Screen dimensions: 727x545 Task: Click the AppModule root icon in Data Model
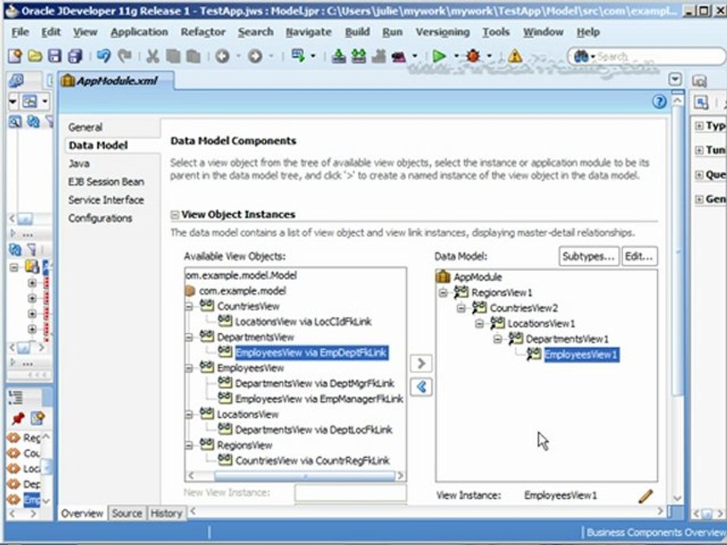[x=443, y=277]
